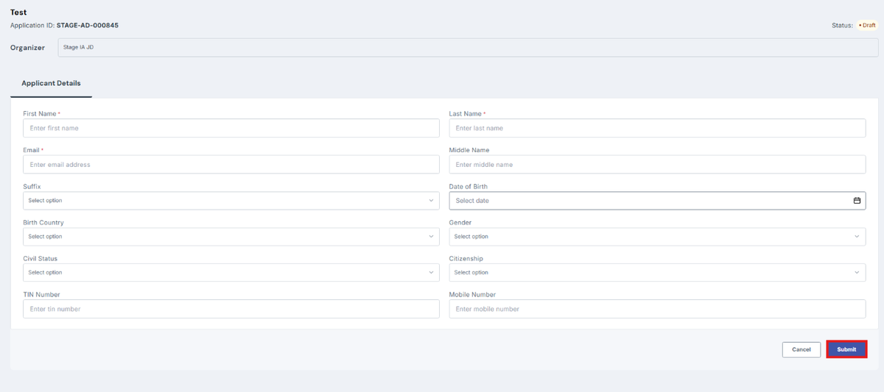Screen dimensions: 884x392
Task: Cancel the application form
Action: pyautogui.click(x=801, y=349)
